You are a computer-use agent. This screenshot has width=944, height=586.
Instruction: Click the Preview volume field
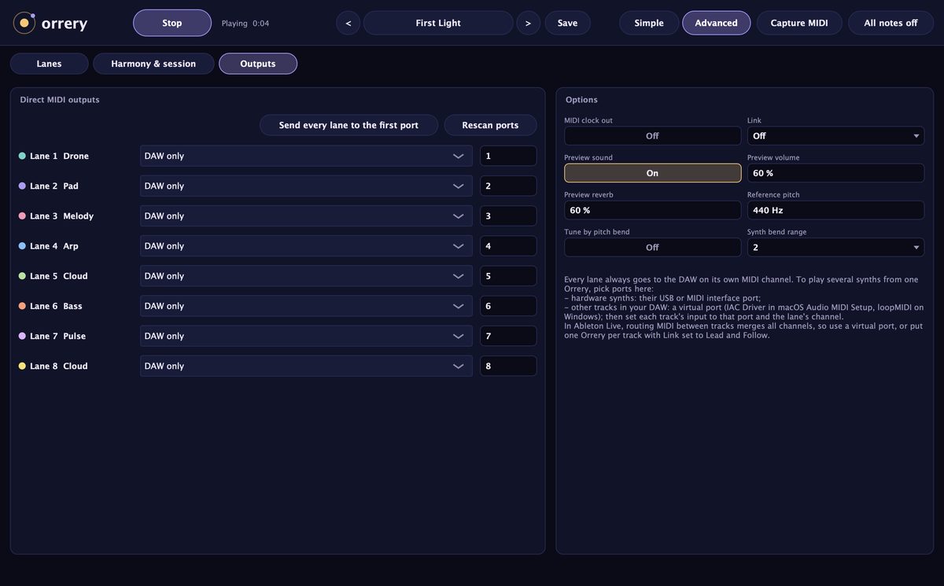[835, 173]
